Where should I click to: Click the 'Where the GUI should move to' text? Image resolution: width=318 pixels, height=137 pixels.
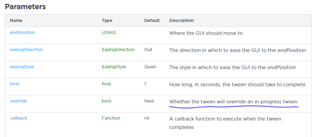click(x=206, y=33)
